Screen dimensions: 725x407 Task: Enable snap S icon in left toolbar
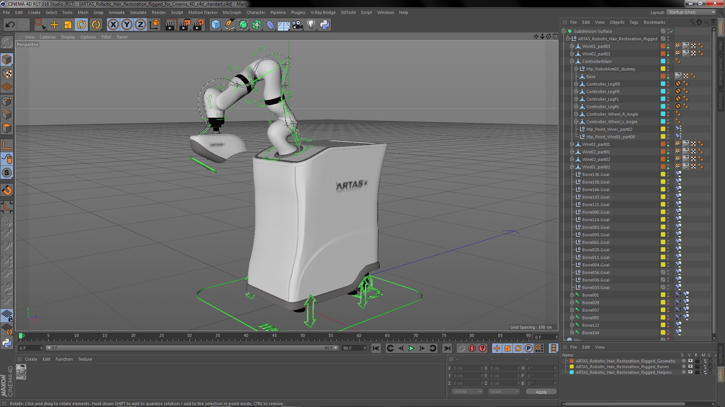click(x=7, y=173)
